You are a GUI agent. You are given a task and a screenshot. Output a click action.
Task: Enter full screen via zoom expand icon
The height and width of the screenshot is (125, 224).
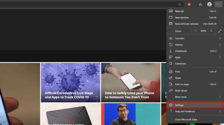[x=220, y=31]
